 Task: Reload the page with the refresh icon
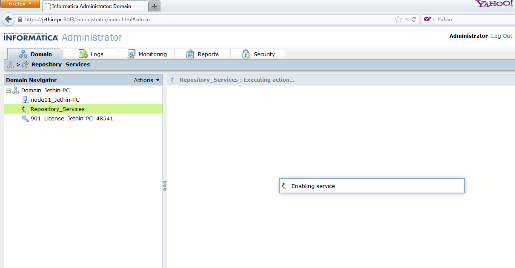(x=414, y=19)
